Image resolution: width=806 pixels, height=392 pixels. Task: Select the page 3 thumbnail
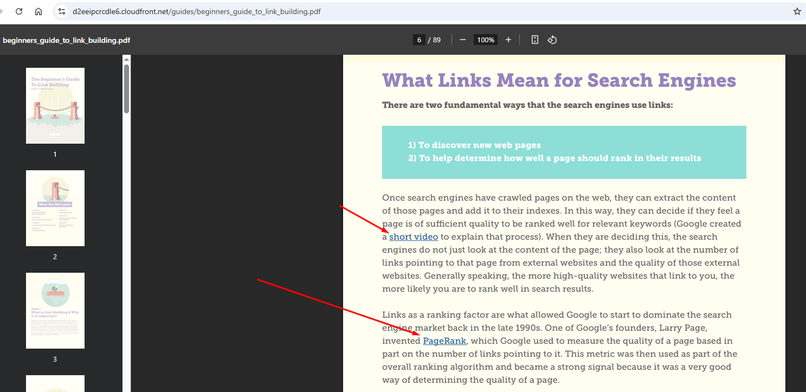point(55,311)
